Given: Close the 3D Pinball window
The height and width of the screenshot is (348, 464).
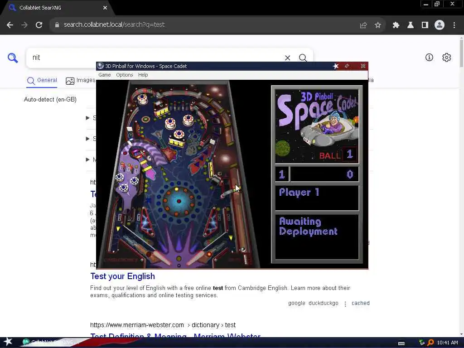Looking at the screenshot, I should [x=363, y=66].
